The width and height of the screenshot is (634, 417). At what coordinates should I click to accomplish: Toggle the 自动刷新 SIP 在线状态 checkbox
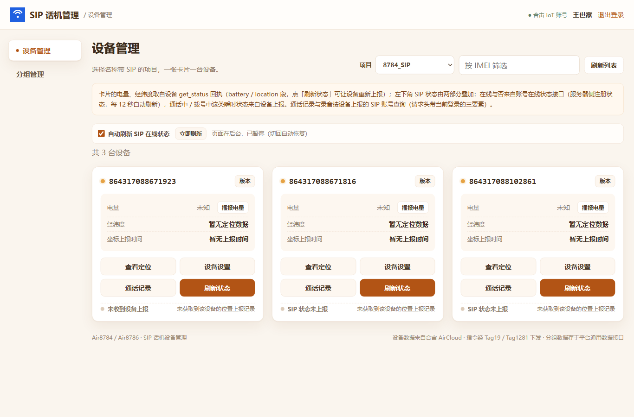[101, 134]
